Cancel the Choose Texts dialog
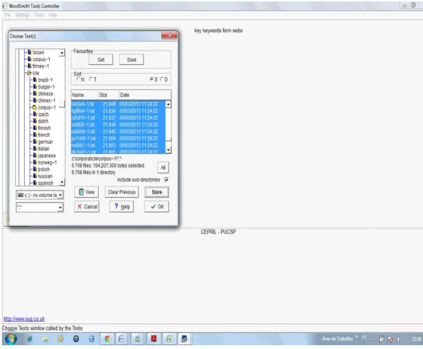423x349 pixels. 87,206
